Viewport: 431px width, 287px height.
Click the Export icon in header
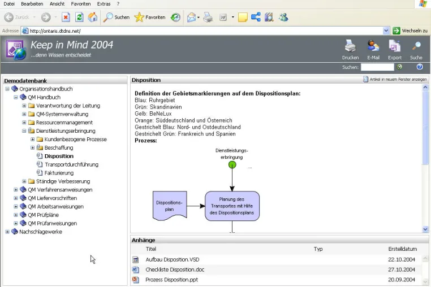(x=395, y=46)
